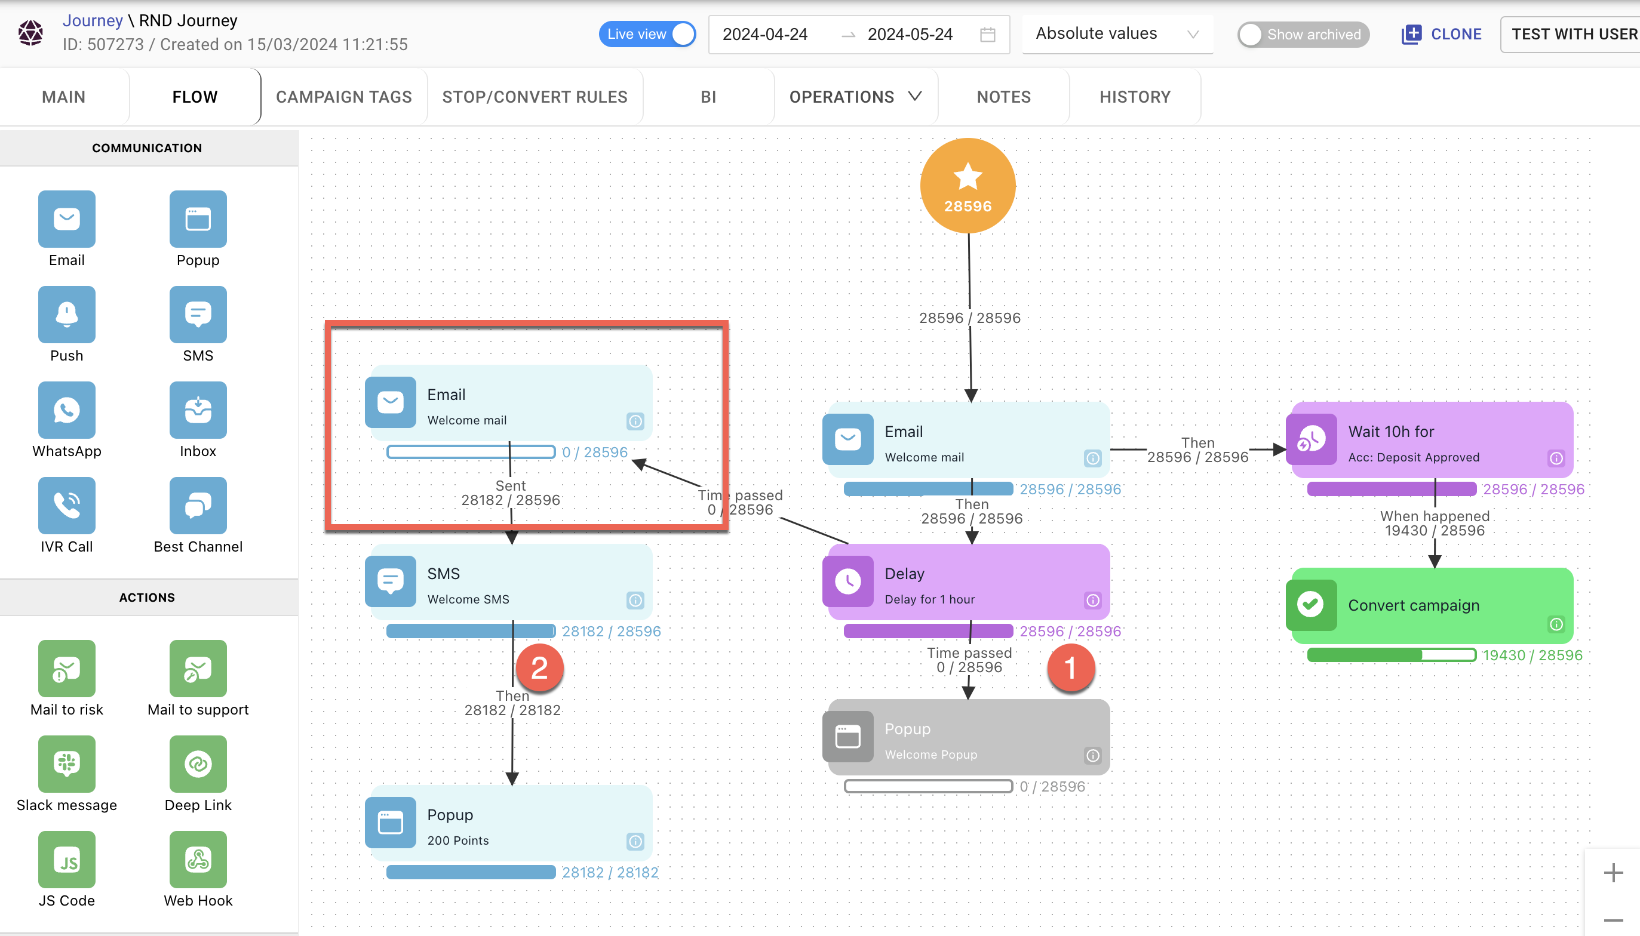
Task: Click the start date input field
Action: [x=764, y=34]
